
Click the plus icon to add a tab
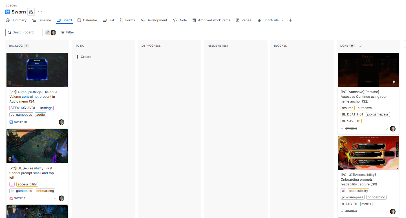290,20
